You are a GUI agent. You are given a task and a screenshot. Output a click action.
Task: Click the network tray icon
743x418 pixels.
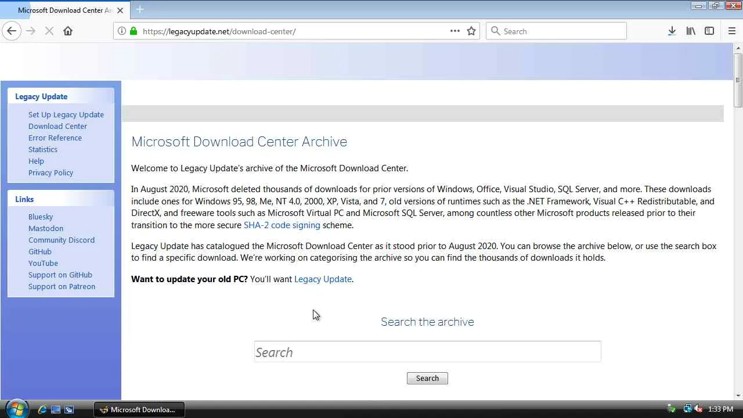[688, 409]
